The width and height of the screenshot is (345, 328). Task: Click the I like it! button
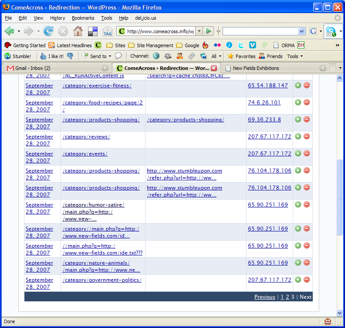click(52, 56)
